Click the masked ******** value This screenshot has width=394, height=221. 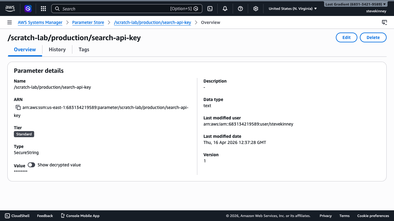pos(21,172)
